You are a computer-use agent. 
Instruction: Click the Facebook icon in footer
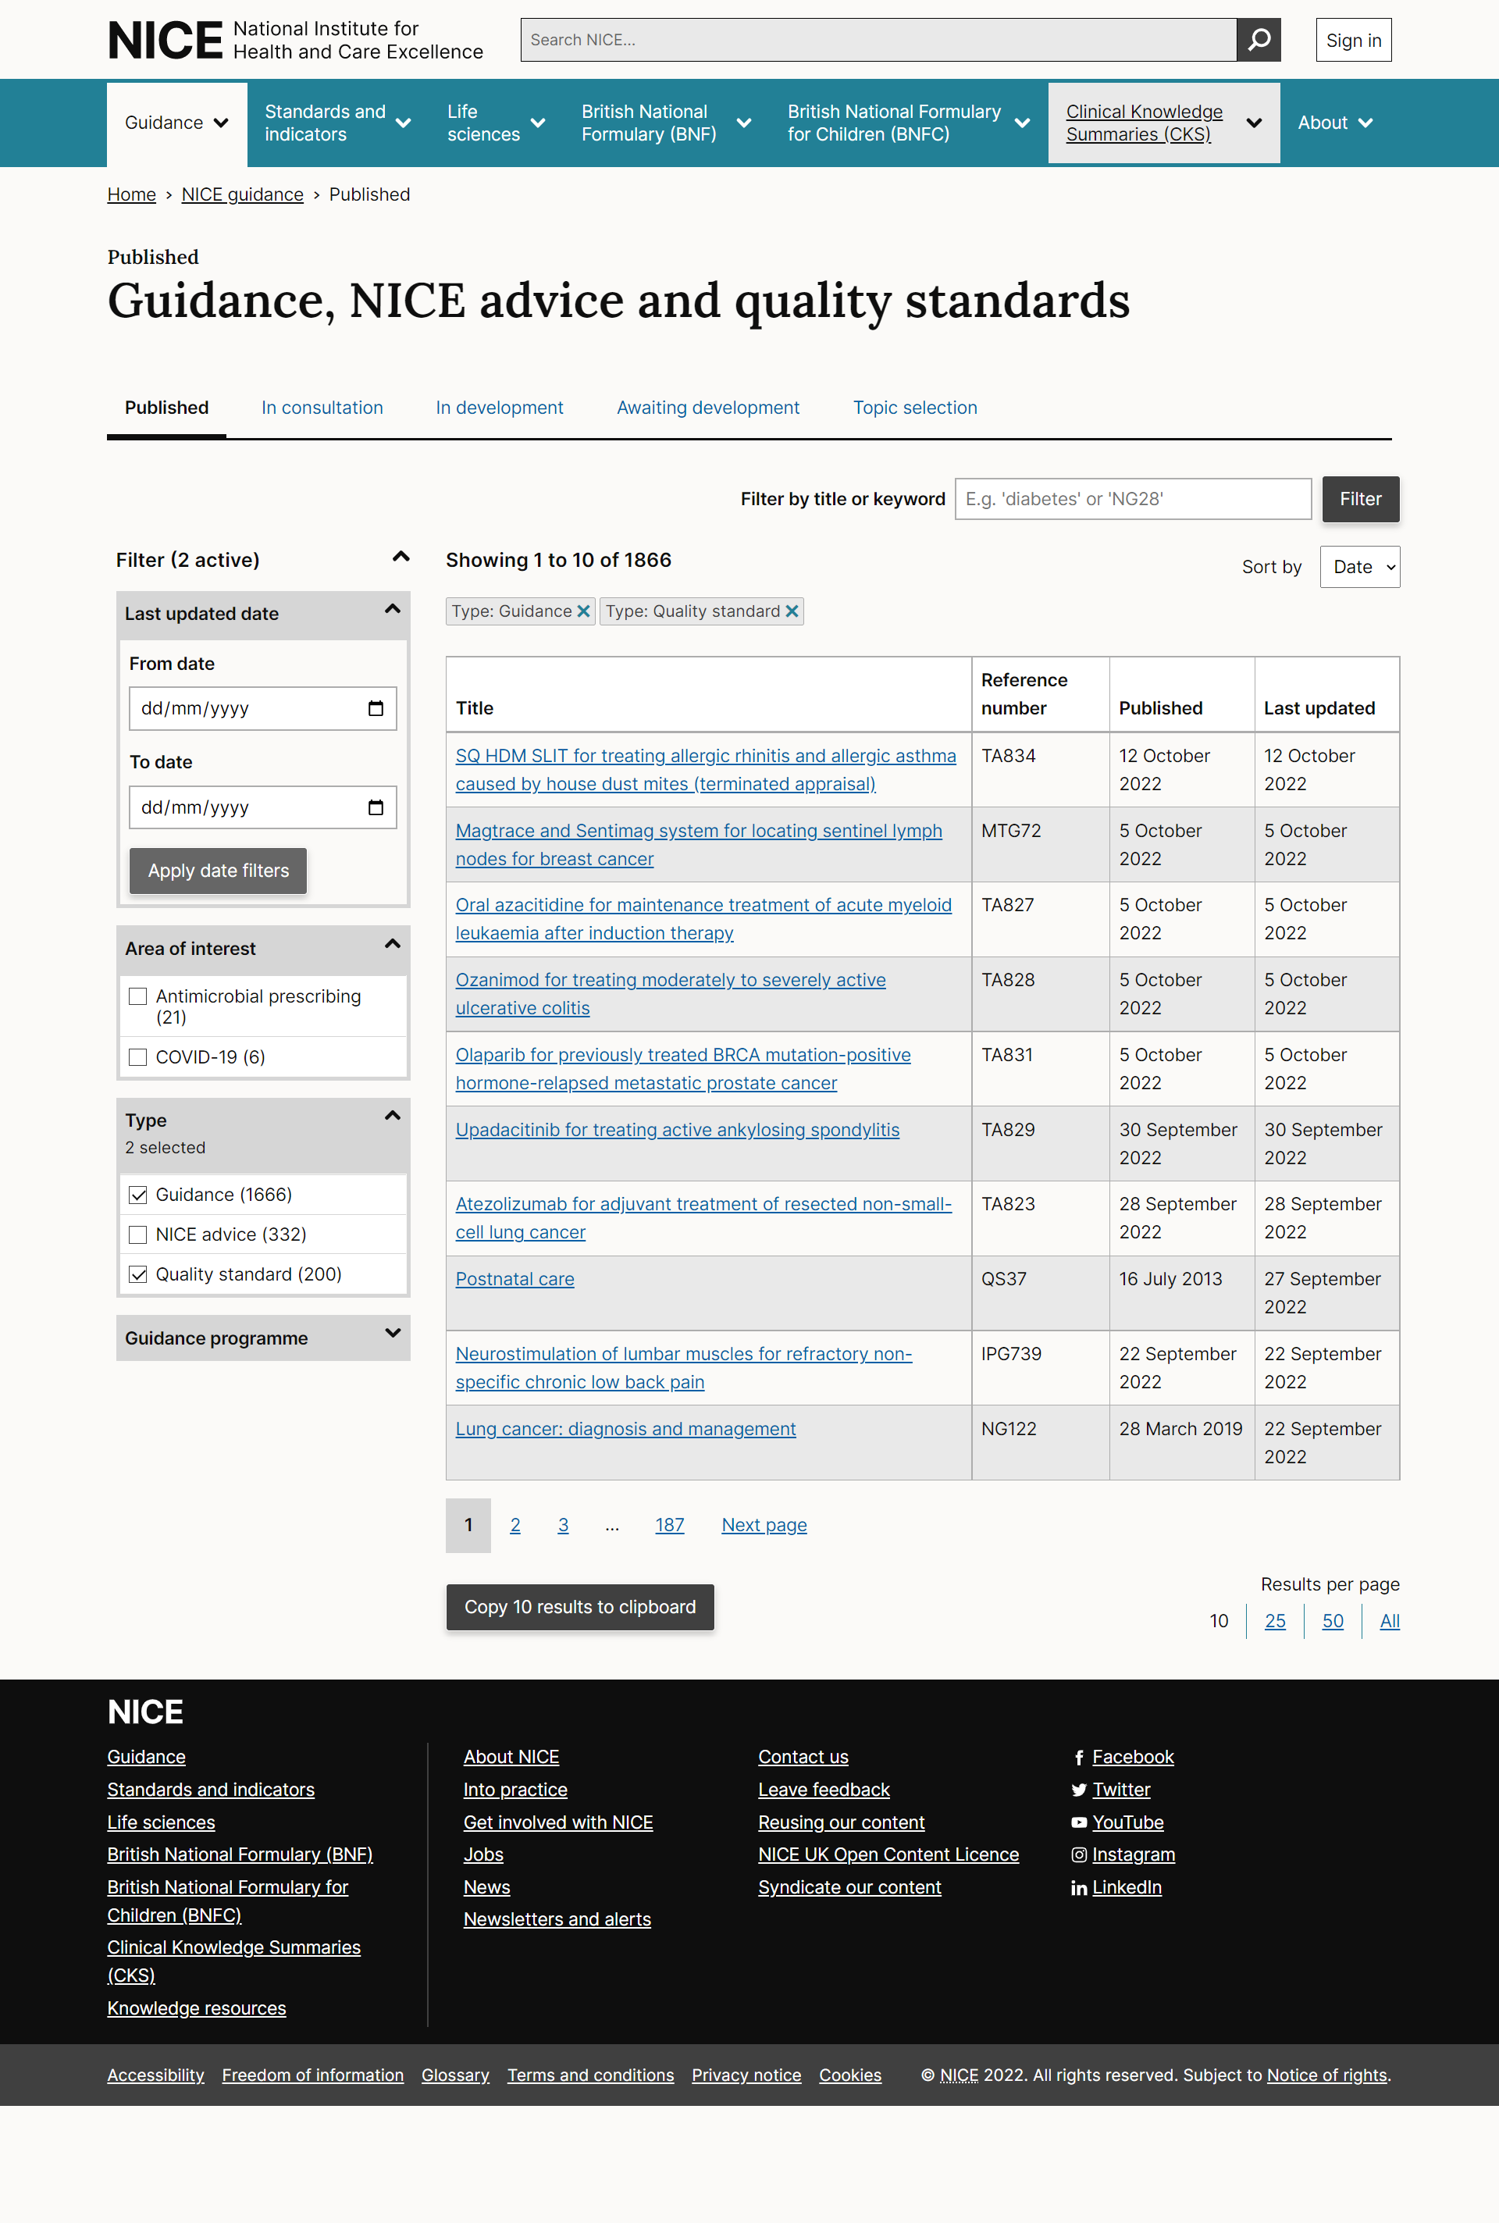1078,1758
